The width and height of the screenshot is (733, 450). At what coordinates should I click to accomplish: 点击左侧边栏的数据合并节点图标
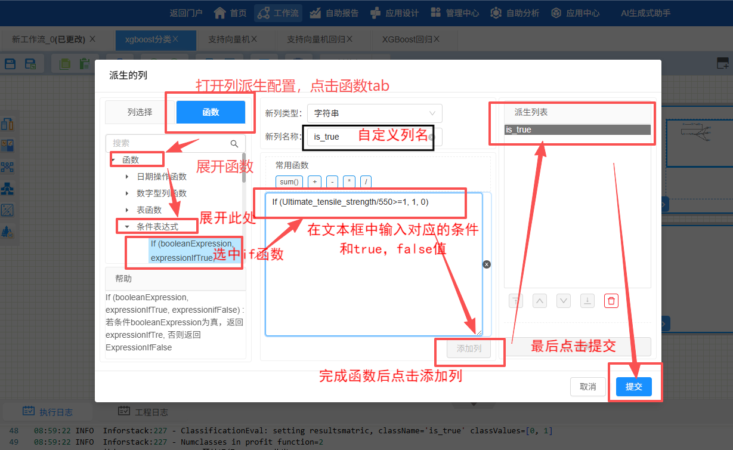pyautogui.click(x=8, y=167)
